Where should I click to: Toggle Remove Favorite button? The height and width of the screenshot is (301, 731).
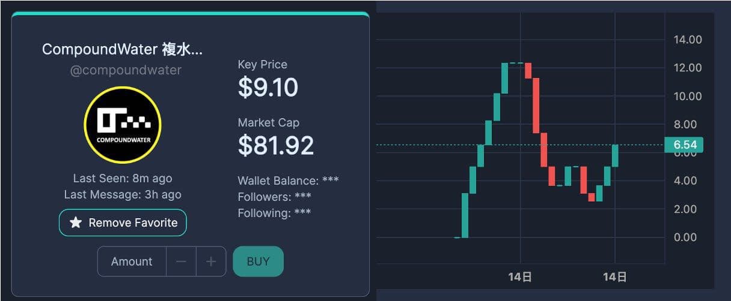(123, 223)
